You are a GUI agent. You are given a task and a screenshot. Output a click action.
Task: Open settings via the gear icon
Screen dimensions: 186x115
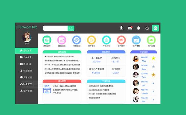147,28
